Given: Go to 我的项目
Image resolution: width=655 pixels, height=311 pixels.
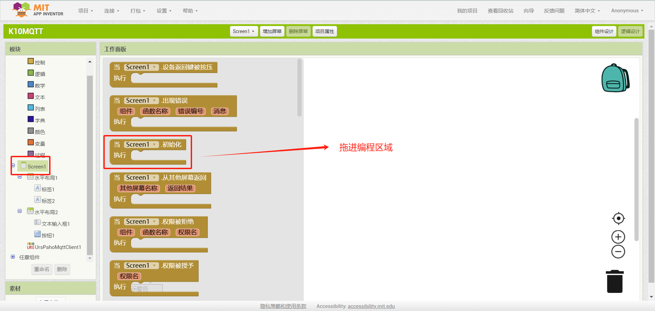Looking at the screenshot, I should pyautogui.click(x=467, y=11).
